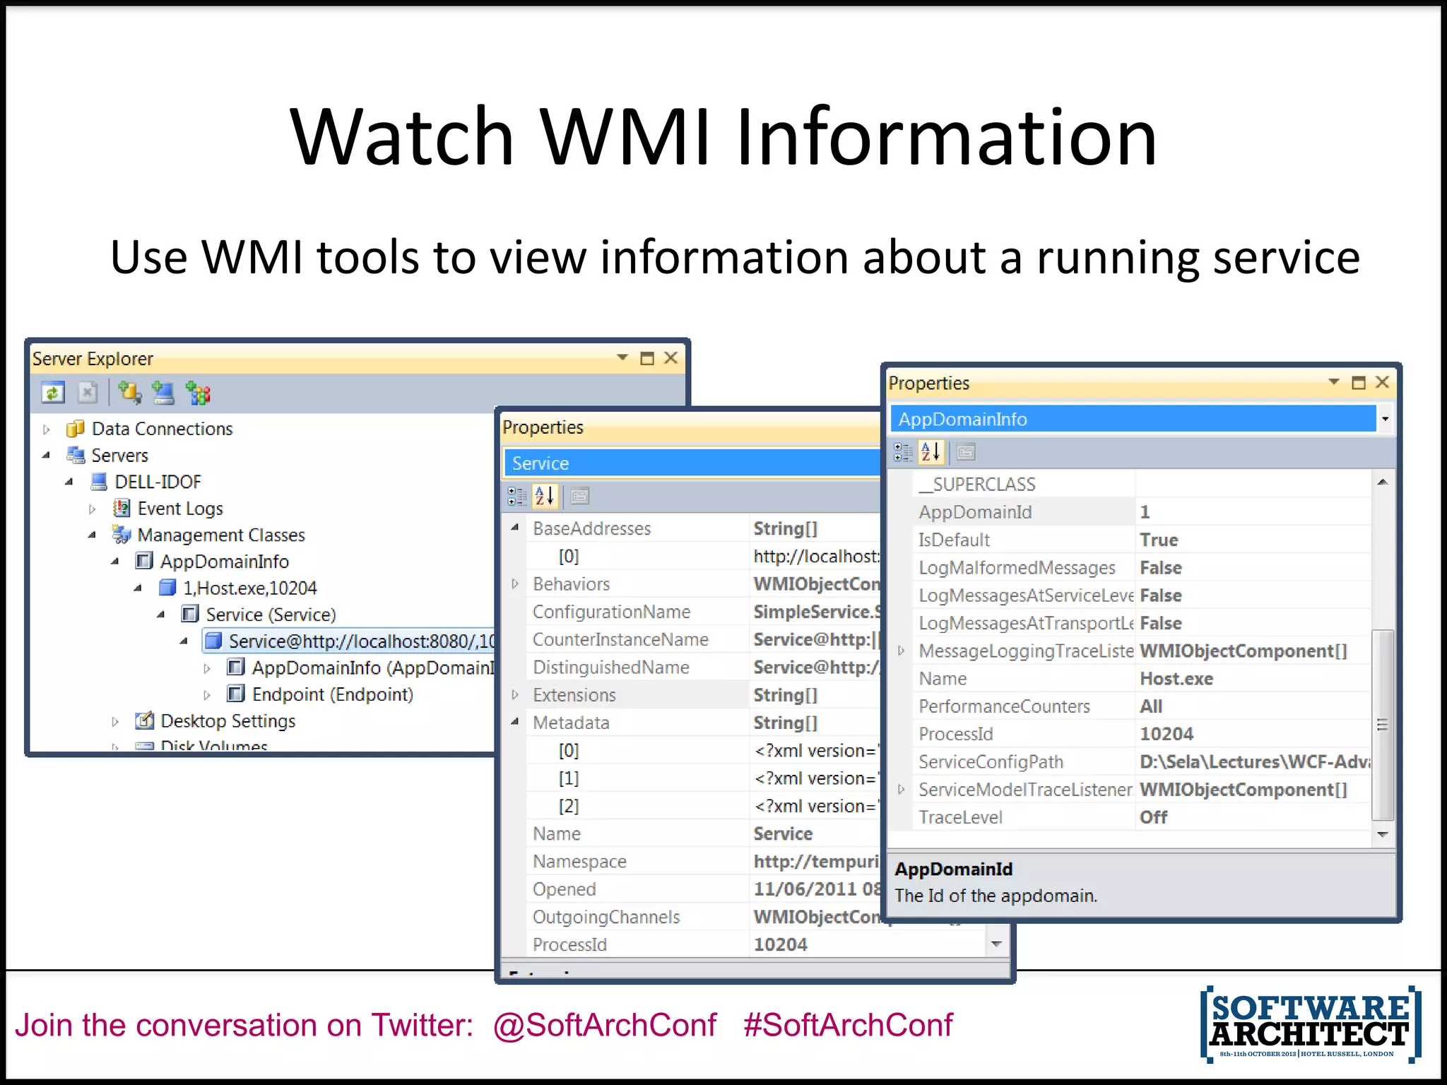The image size is (1447, 1085).
Task: Close the Server Explorer panel
Action: click(x=671, y=358)
